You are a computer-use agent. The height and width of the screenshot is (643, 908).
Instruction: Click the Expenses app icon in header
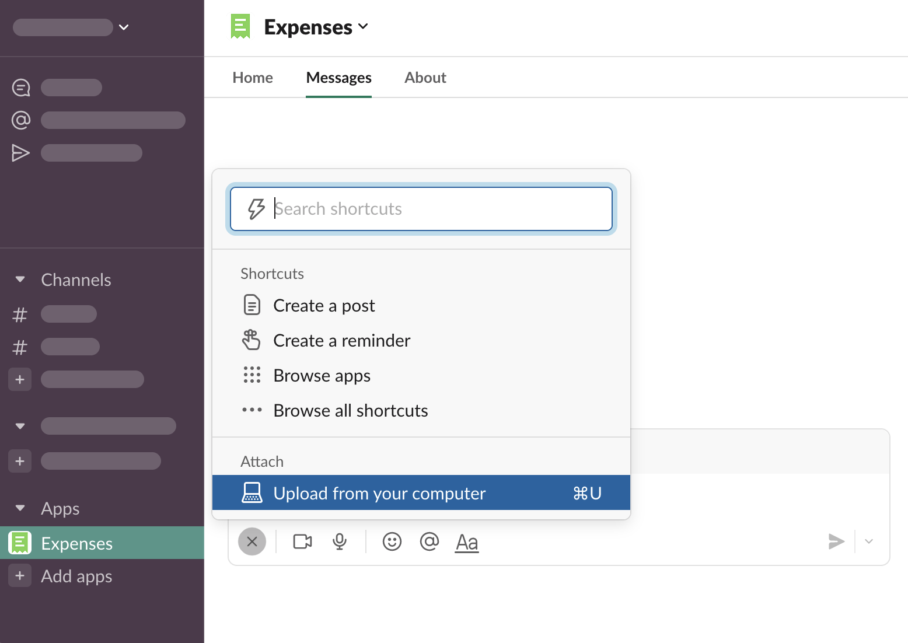coord(240,27)
